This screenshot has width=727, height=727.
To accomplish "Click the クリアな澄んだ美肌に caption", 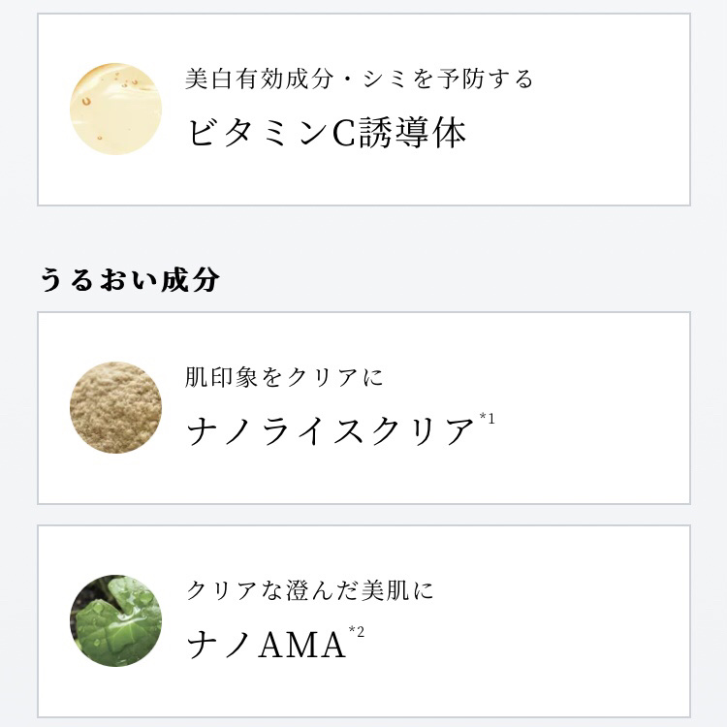I will tap(309, 589).
